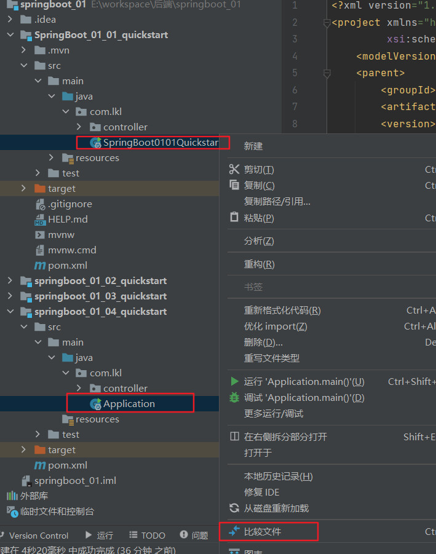Click the external libraries bar-chart icon
Viewport: 436px width, 554px height.
pyautogui.click(x=12, y=496)
